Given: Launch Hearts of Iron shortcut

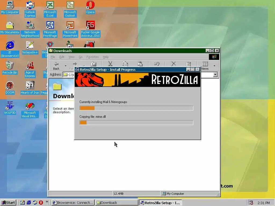Looking at the screenshot, I should coord(30,88).
